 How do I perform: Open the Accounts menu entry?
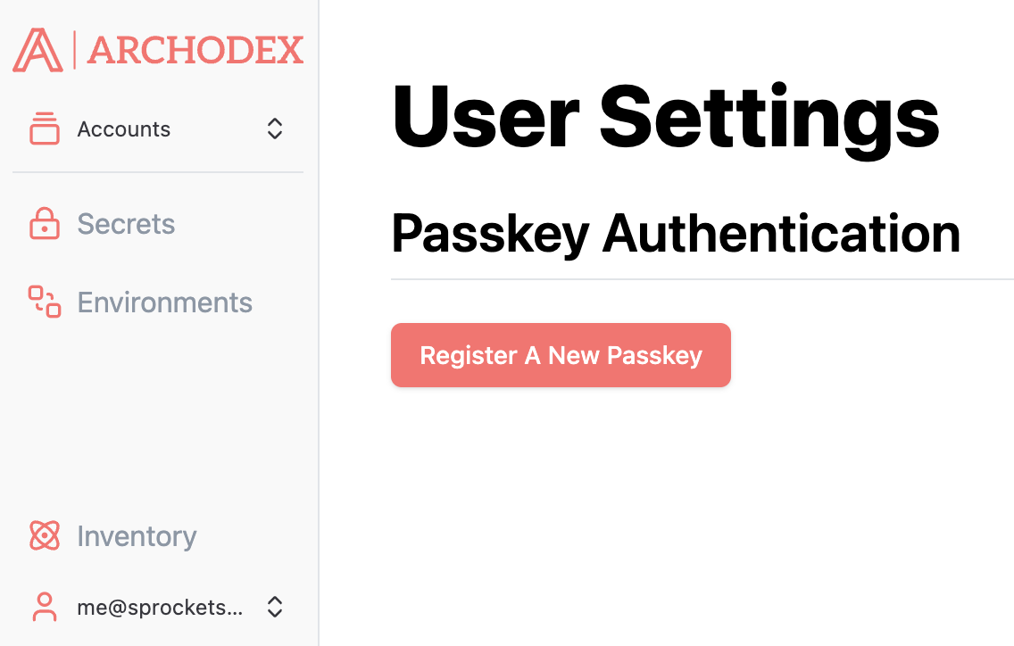[x=124, y=128]
